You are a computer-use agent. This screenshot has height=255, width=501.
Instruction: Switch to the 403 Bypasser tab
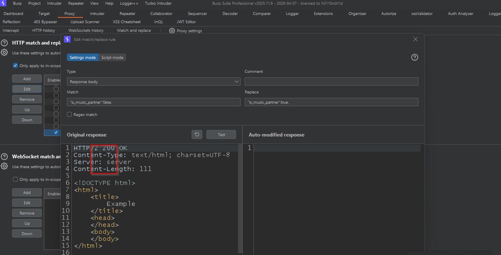[x=45, y=22]
